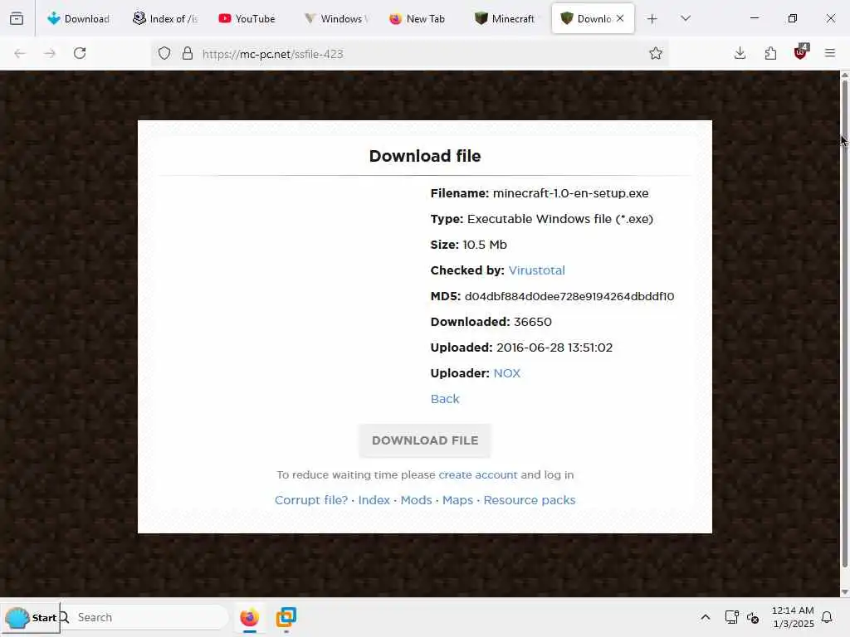Open the VirtualBox taskbar icon

(x=286, y=617)
